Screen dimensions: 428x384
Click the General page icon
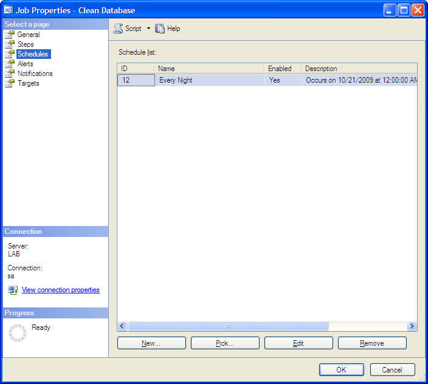pos(10,35)
